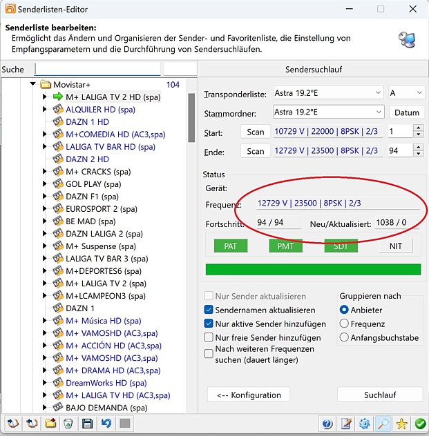Group channels by Frequenz
Screen dimensions: 429x436
(x=344, y=324)
